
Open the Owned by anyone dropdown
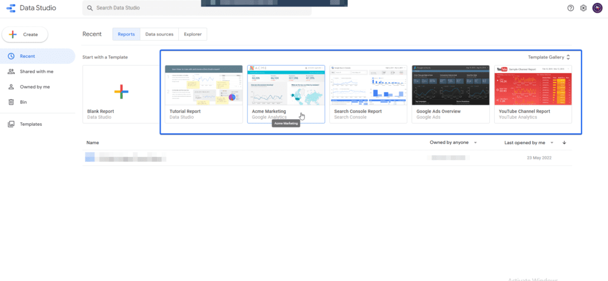pyautogui.click(x=453, y=143)
